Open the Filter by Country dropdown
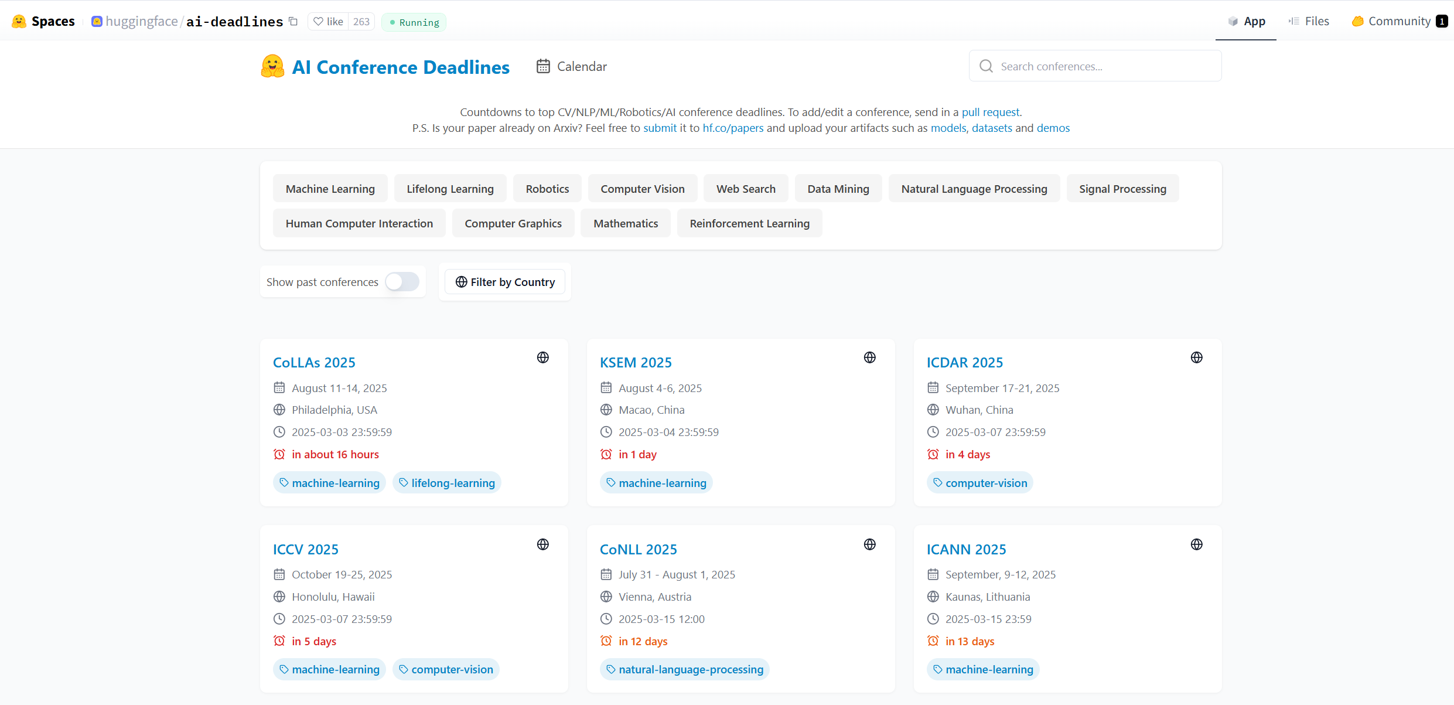This screenshot has height=705, width=1454. [505, 282]
